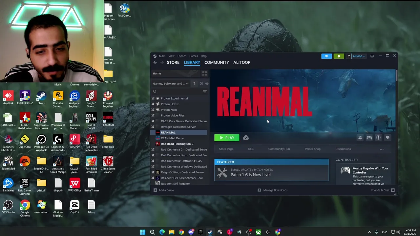Open the Games menu

click(194, 56)
